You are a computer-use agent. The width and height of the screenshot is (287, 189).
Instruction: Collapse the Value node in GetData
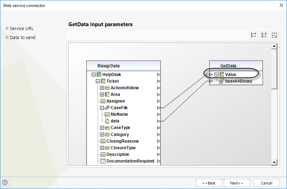(x=216, y=75)
